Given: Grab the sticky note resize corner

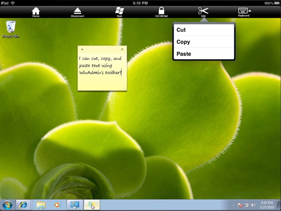Looking at the screenshot, I should click(x=125, y=89).
